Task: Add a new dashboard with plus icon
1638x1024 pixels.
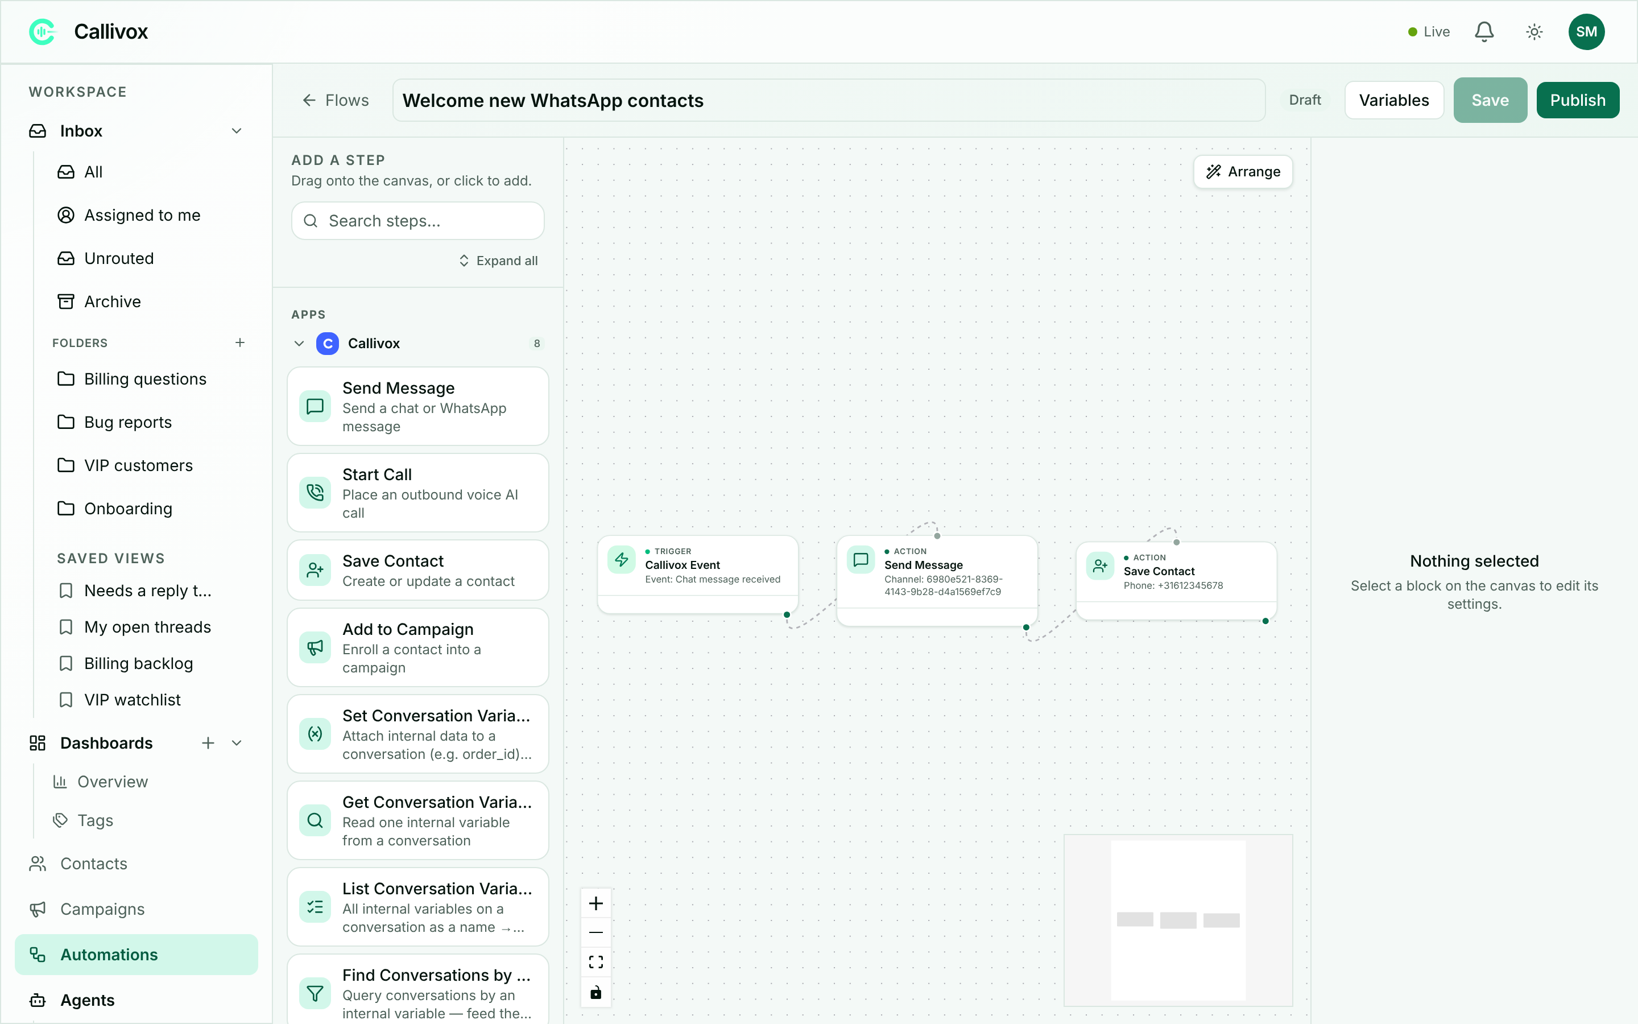Action: [208, 743]
